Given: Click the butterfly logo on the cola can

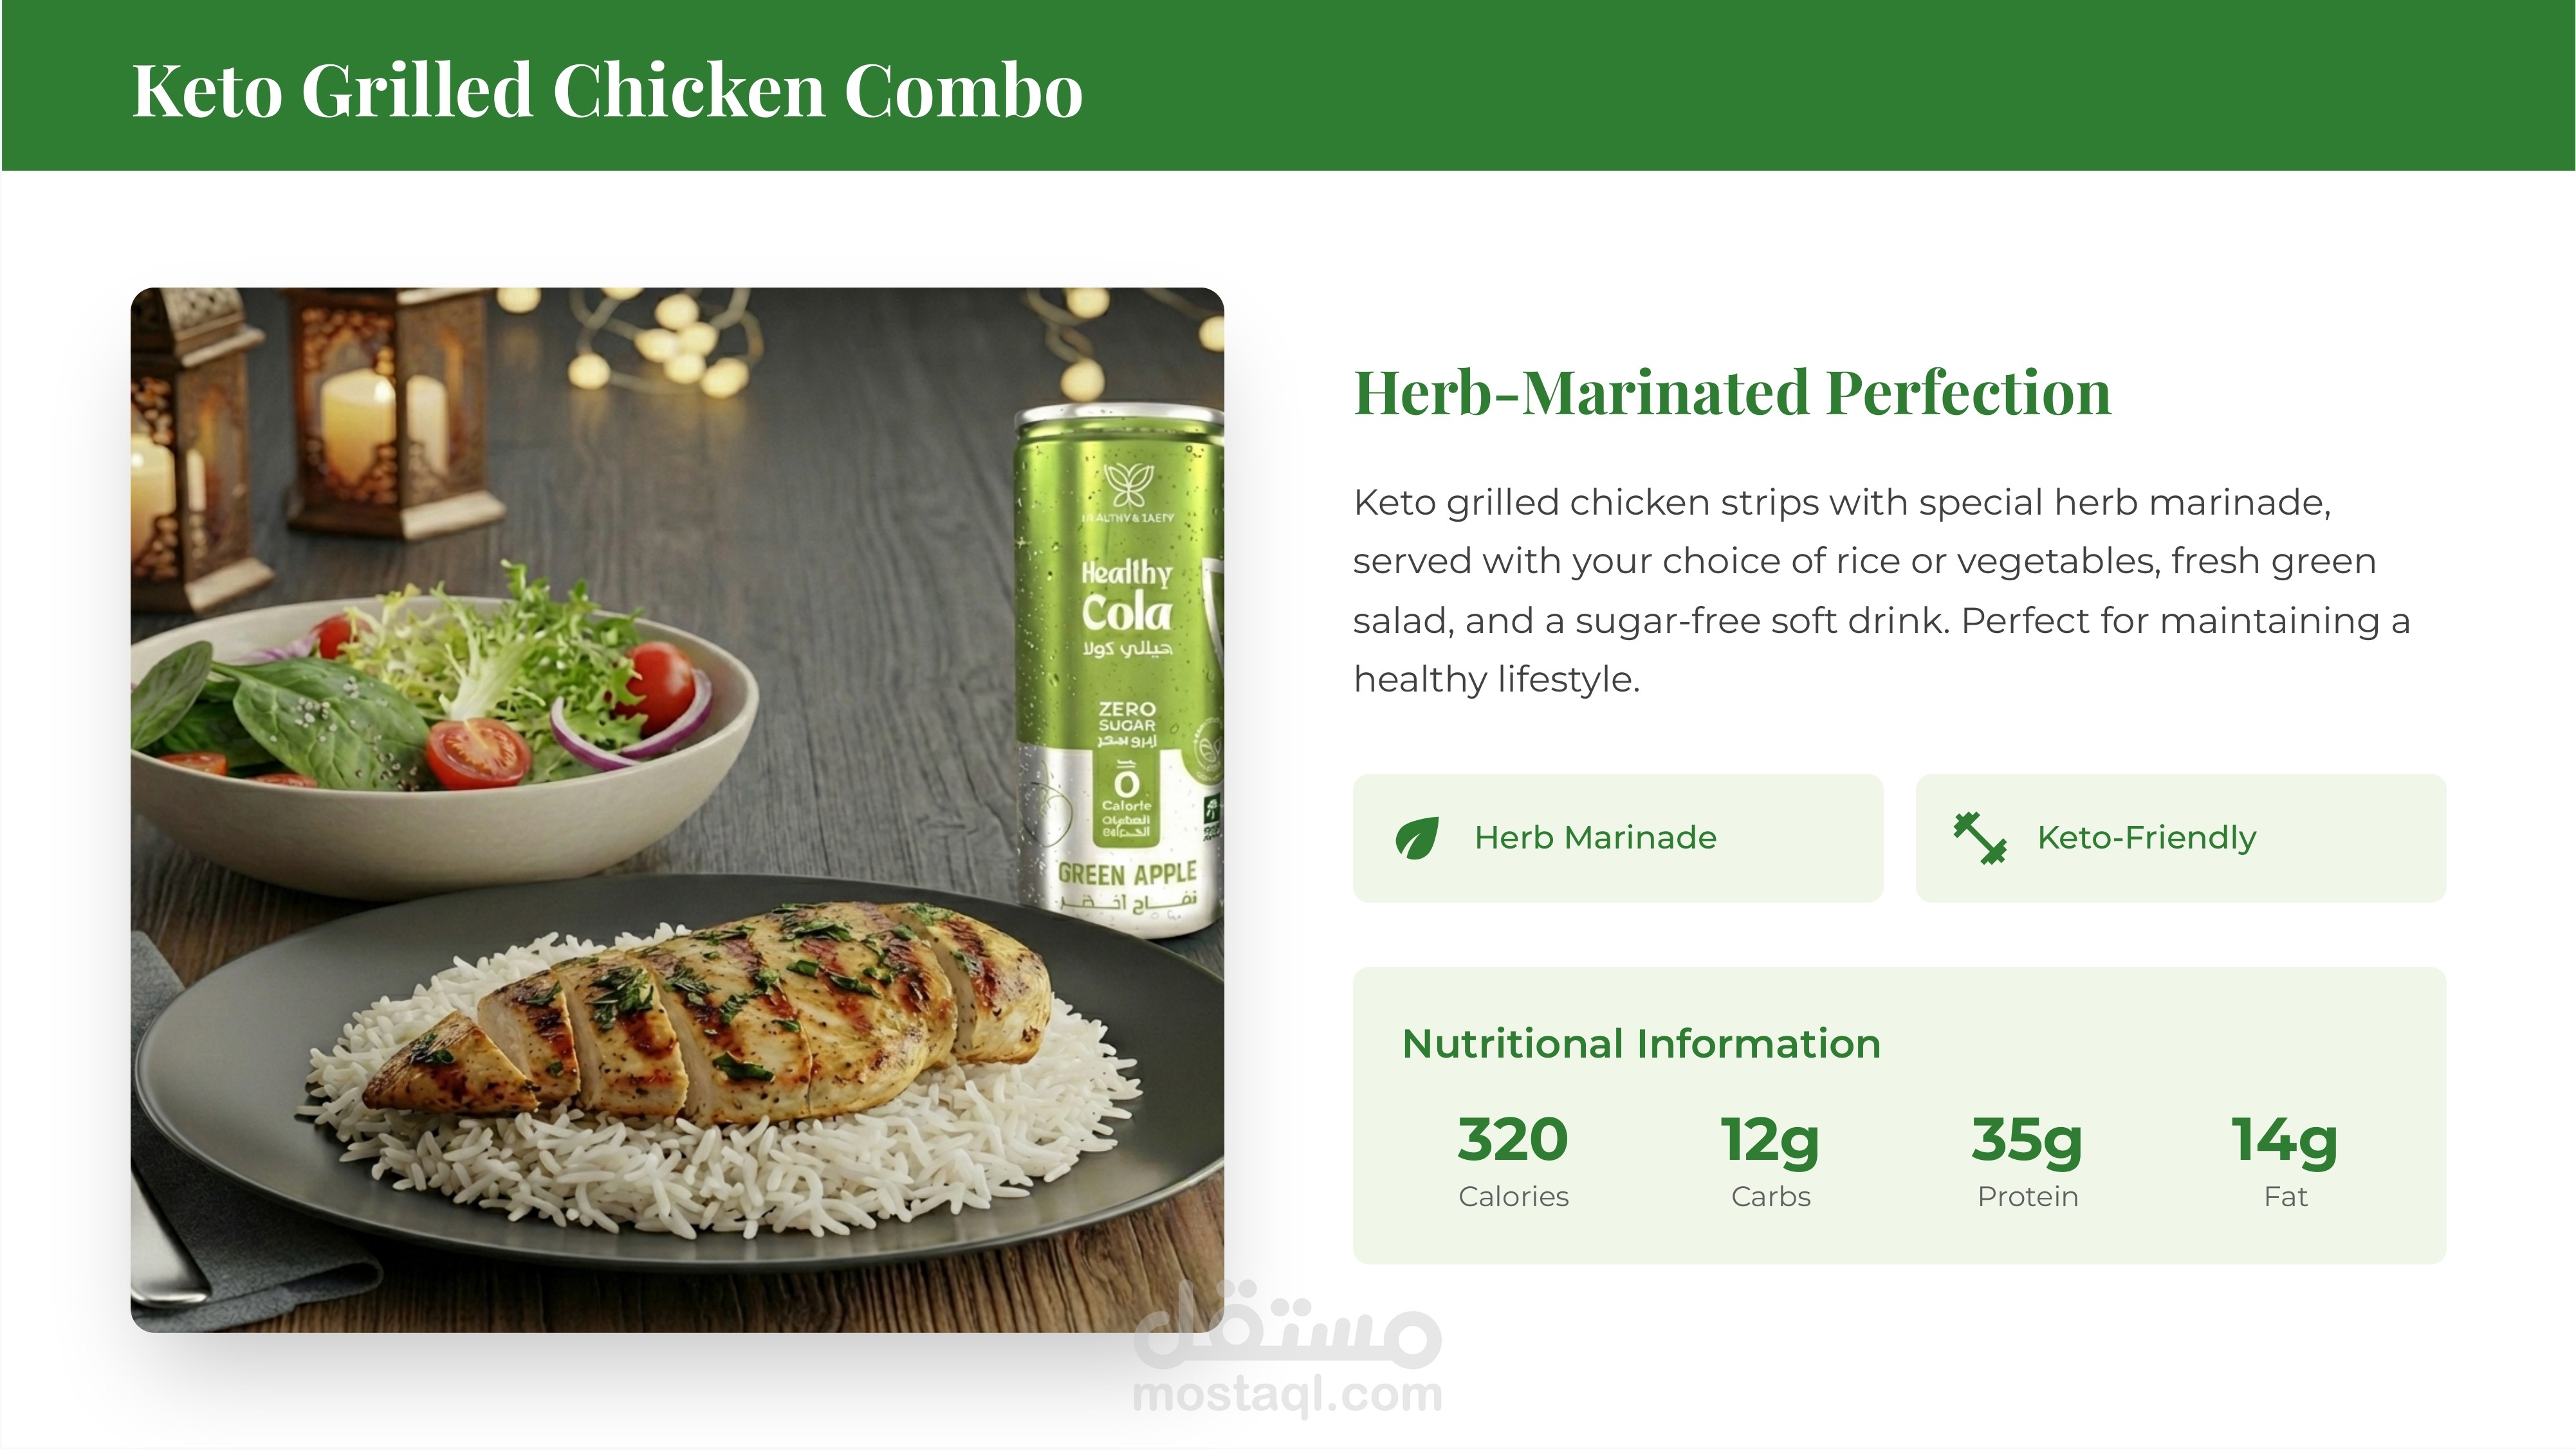Looking at the screenshot, I should 1128,485.
